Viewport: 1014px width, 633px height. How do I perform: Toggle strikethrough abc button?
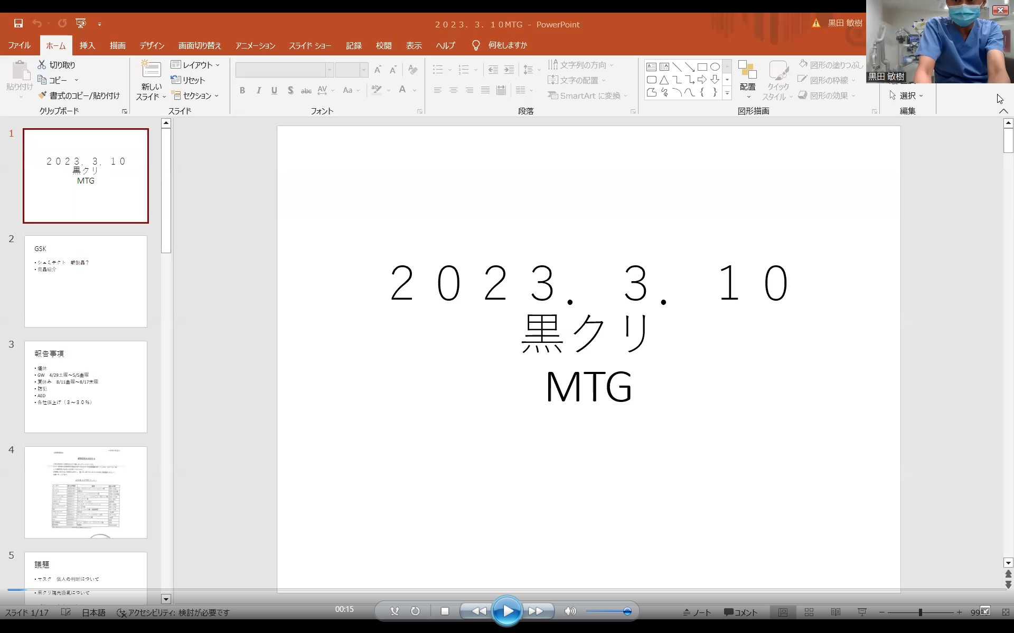click(x=306, y=91)
